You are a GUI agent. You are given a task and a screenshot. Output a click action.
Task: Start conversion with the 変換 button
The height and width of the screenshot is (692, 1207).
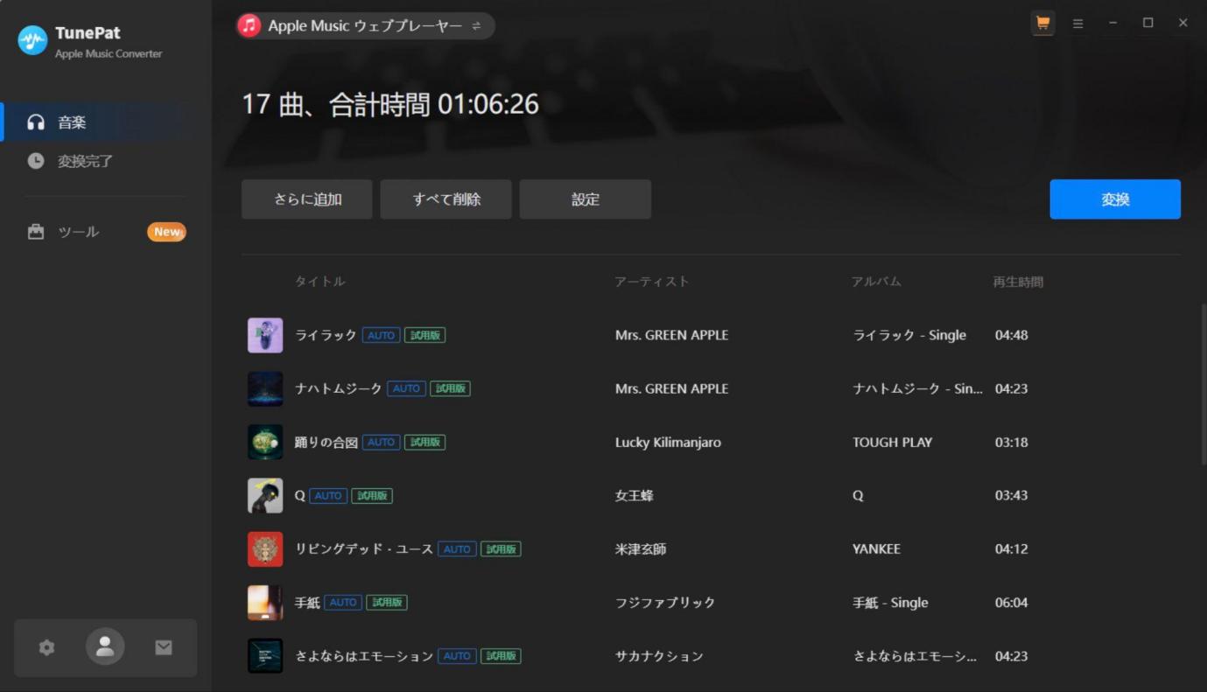1115,199
